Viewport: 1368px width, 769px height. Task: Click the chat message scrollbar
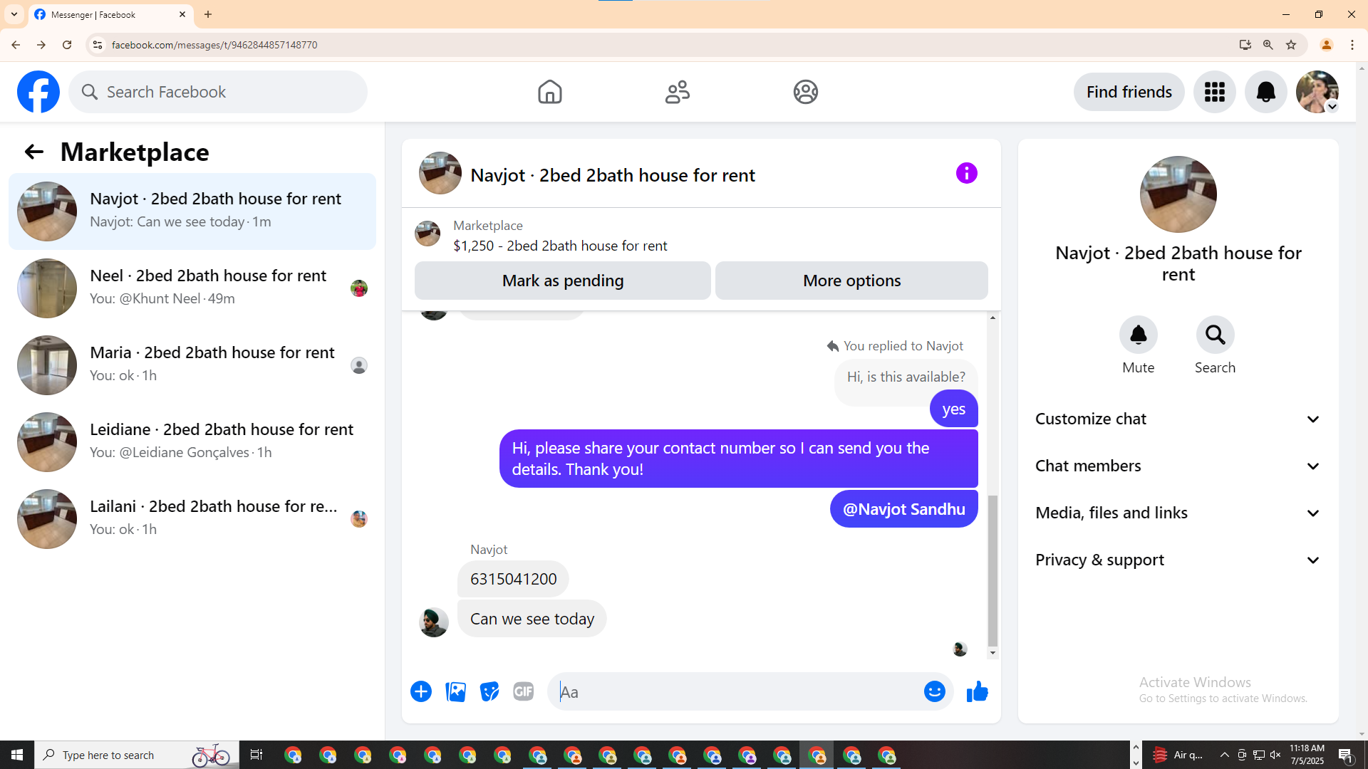pyautogui.click(x=993, y=570)
